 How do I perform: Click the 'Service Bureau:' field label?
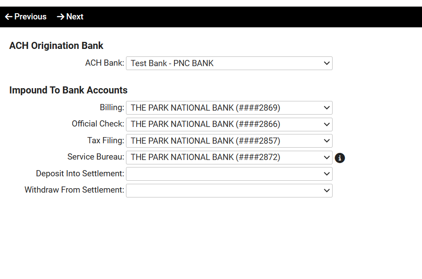96,157
